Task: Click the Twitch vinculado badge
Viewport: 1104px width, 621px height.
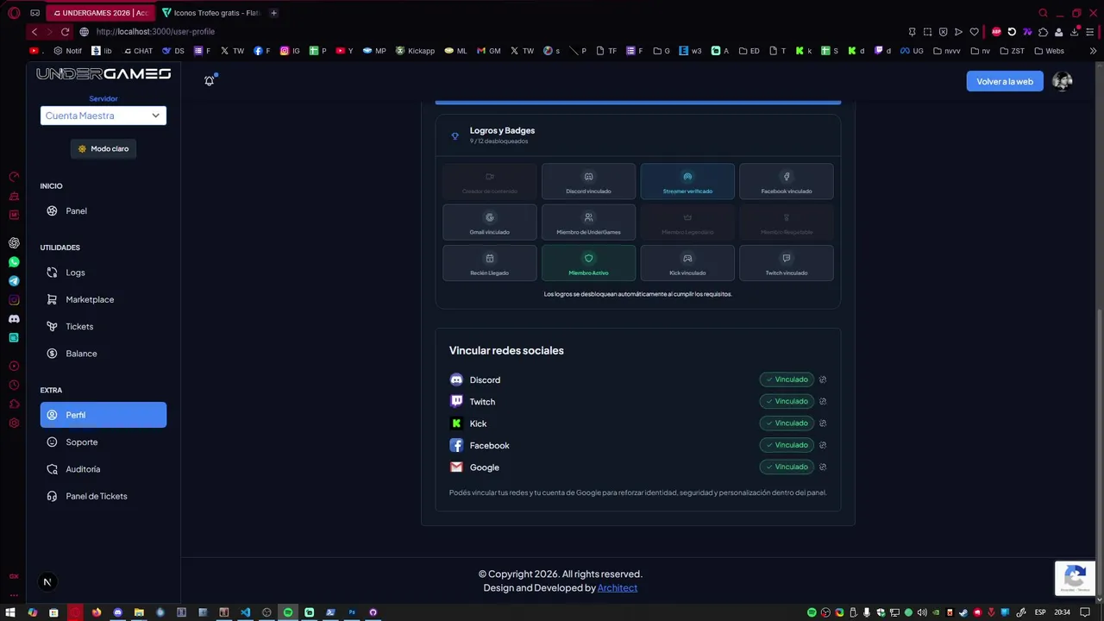Action: click(x=786, y=263)
